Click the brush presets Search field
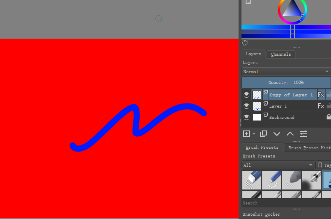The image size is (331, 219). point(286,203)
